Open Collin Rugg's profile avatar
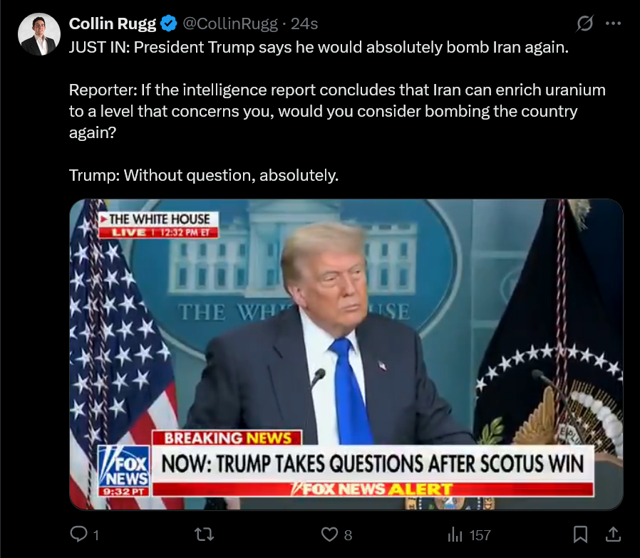The height and width of the screenshot is (558, 640). pos(39,34)
